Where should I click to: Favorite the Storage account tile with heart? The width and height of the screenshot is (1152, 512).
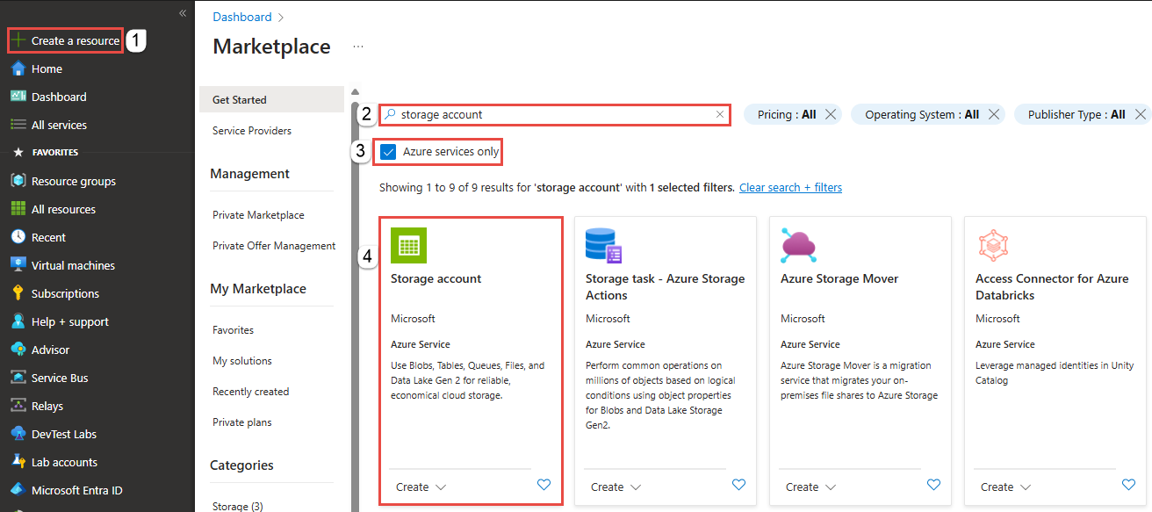[x=544, y=484]
